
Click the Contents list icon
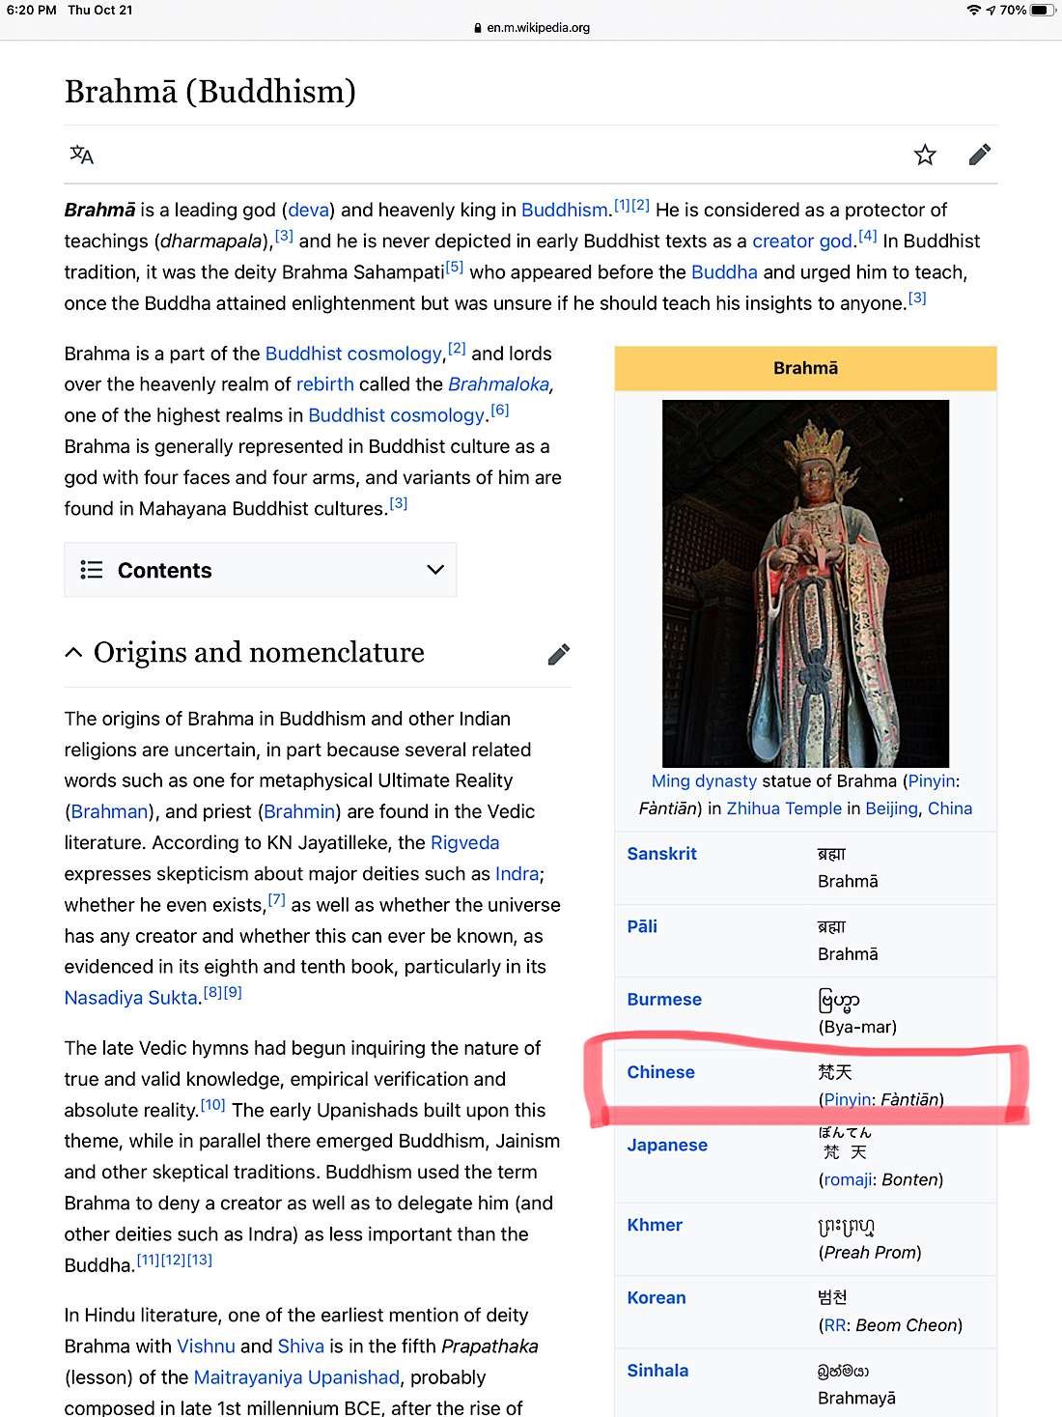92,570
